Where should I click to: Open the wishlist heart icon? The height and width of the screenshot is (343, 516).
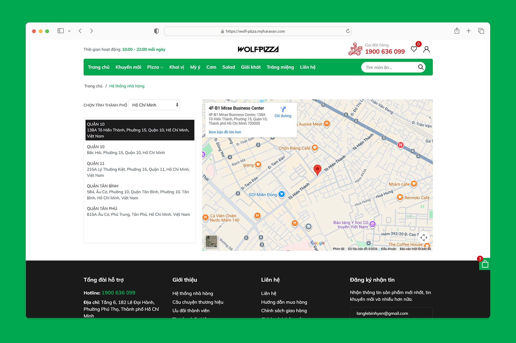click(414, 49)
